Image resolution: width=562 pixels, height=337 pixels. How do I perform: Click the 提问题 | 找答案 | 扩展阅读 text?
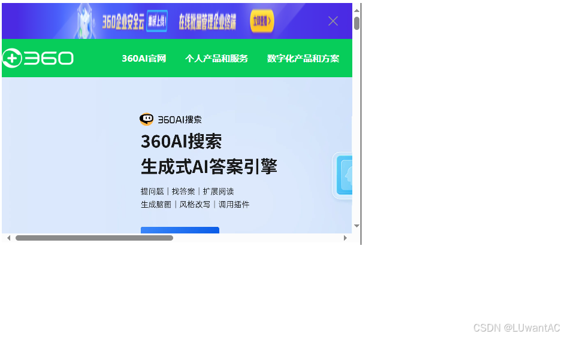[187, 191]
